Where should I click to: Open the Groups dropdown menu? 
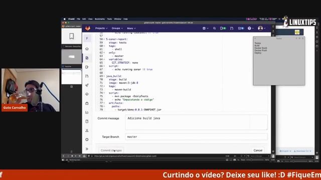click(117, 28)
